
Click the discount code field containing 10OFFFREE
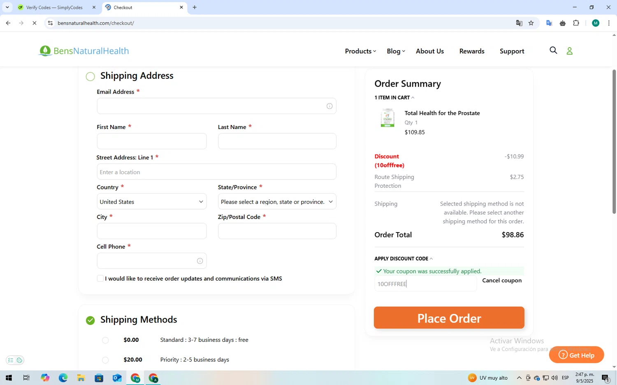(425, 284)
